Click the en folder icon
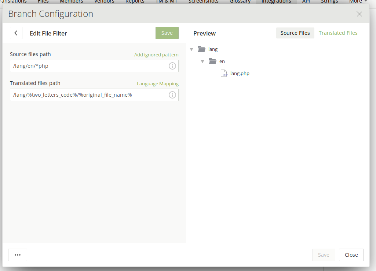Viewport: 376px width, 271px height. pos(212,61)
